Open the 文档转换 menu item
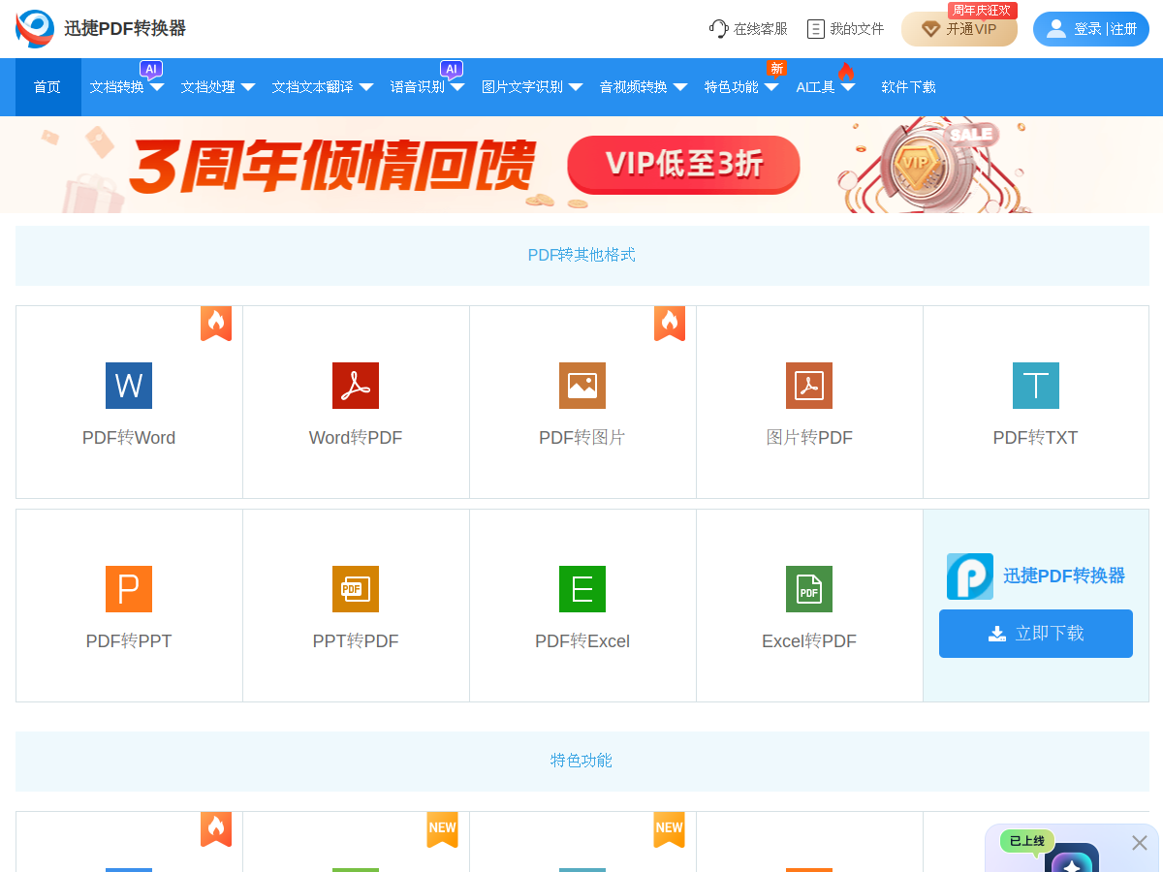 [117, 87]
